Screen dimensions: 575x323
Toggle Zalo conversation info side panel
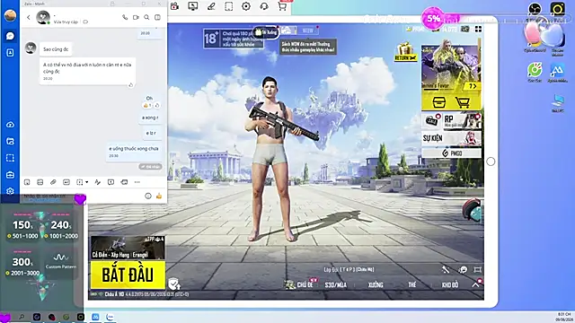pos(157,17)
